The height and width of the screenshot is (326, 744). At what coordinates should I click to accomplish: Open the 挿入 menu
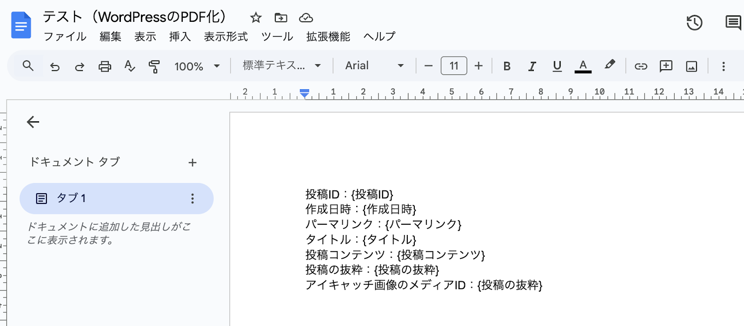(x=180, y=37)
